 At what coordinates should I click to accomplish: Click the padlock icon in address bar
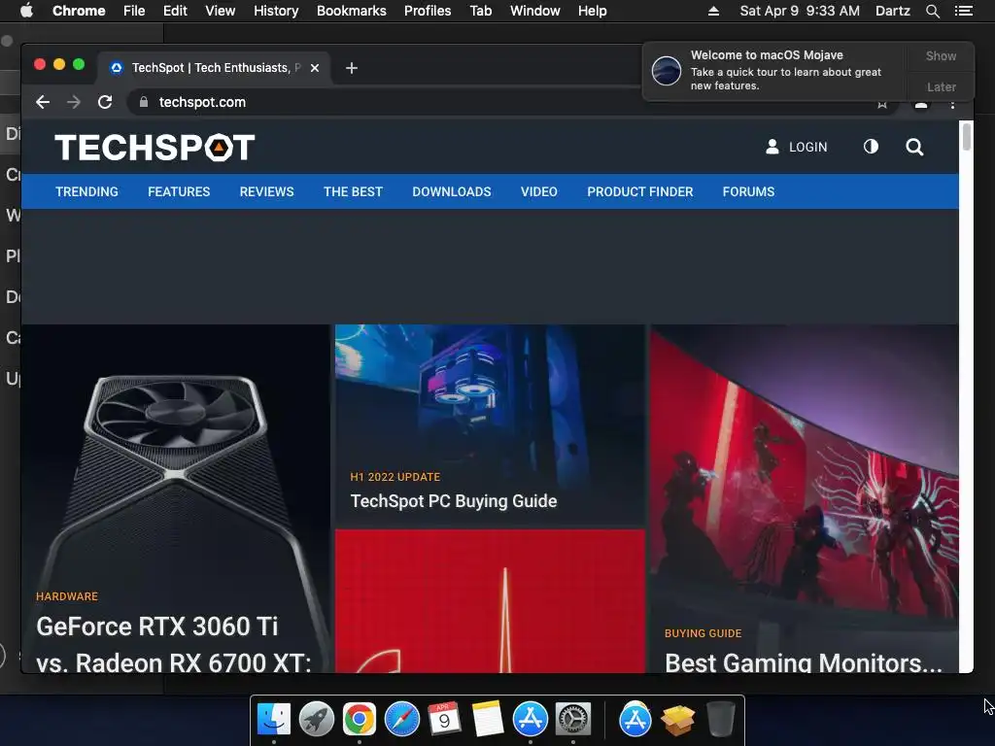coord(144,102)
